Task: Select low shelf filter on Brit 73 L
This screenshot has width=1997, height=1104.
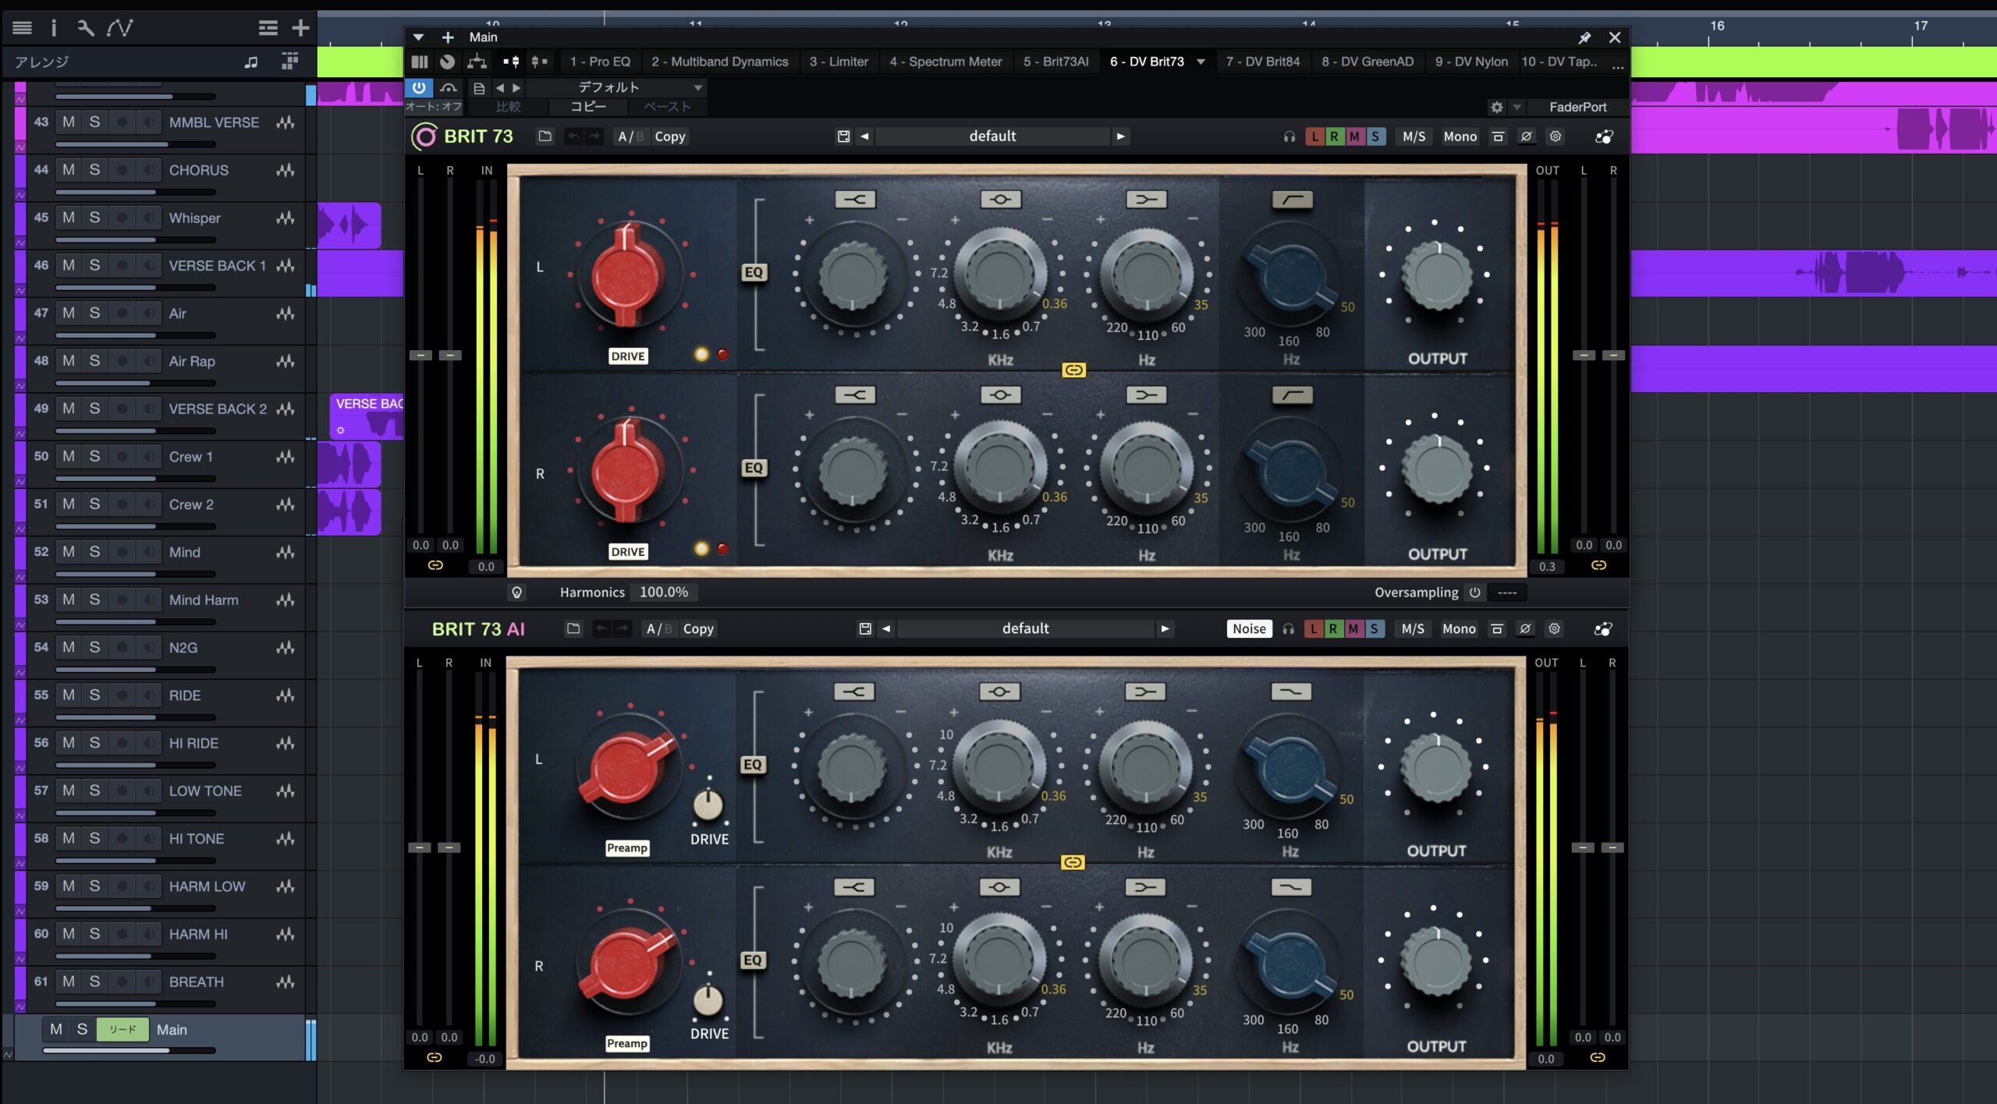Action: coord(1146,200)
